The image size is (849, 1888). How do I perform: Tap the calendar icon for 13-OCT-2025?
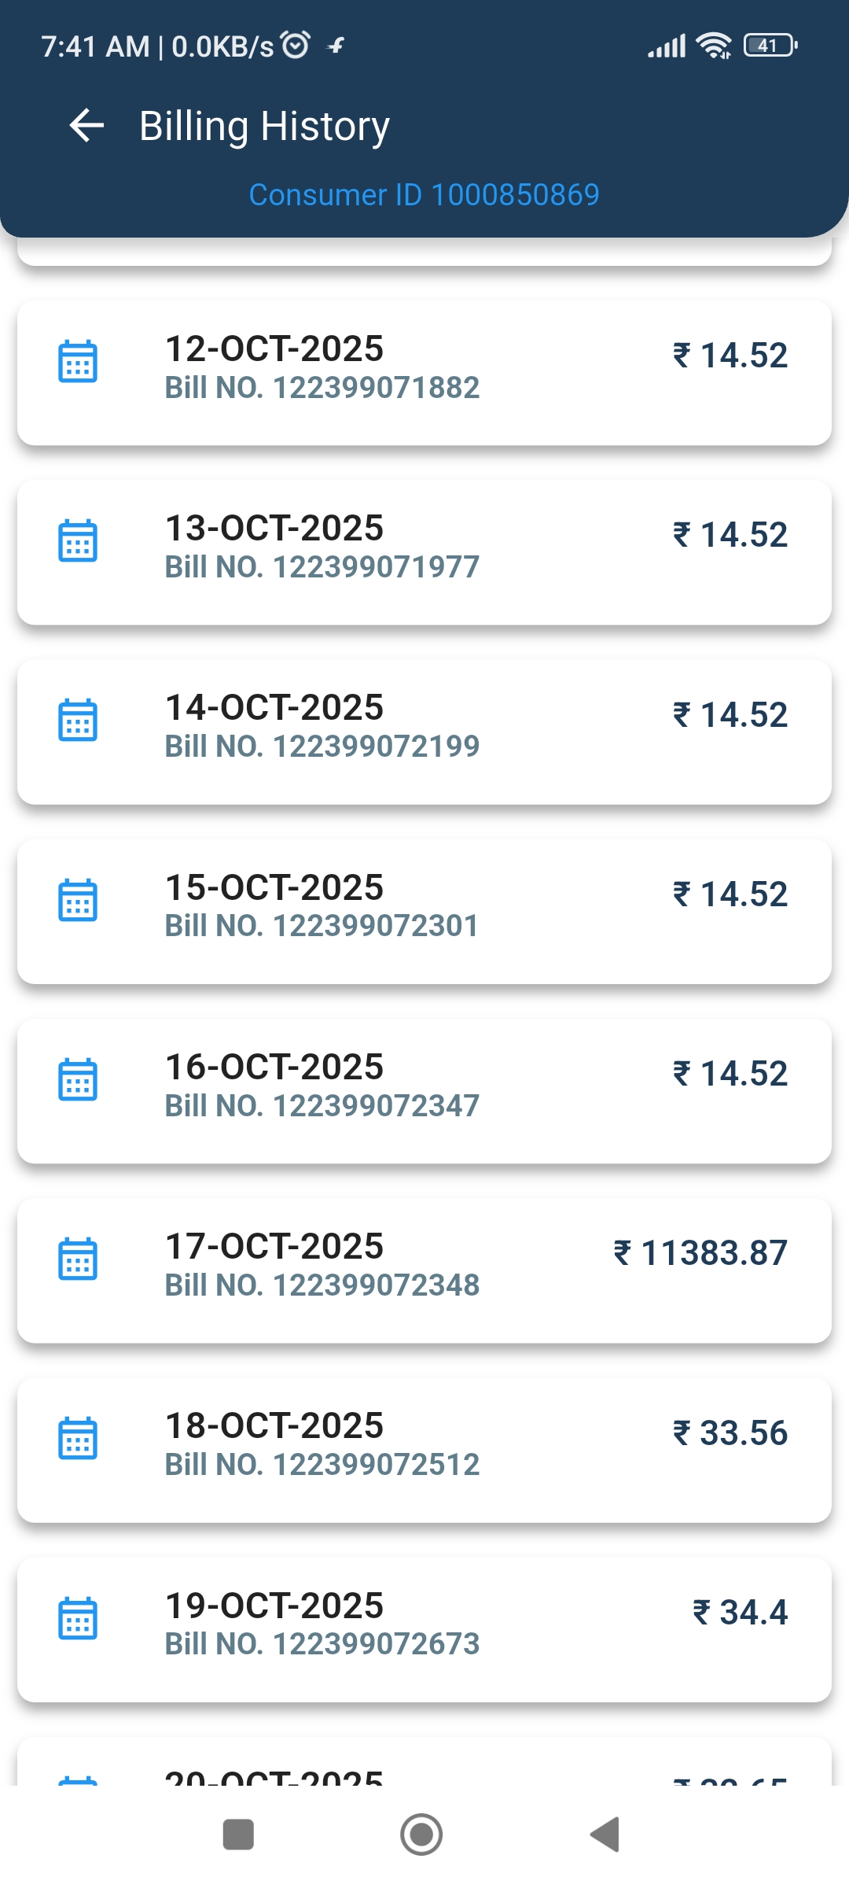point(78,541)
